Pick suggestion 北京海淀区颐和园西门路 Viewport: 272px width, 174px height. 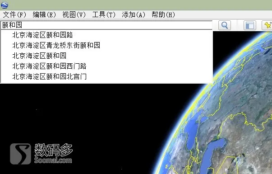point(107,66)
